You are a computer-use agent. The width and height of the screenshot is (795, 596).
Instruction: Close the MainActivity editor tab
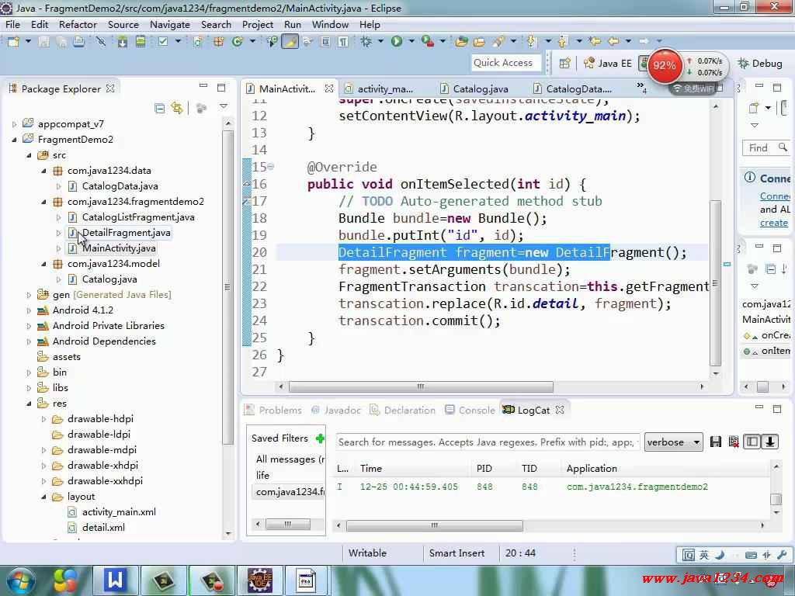(x=329, y=88)
